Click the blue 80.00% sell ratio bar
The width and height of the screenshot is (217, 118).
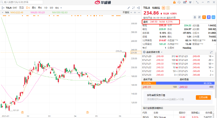tap(185, 83)
